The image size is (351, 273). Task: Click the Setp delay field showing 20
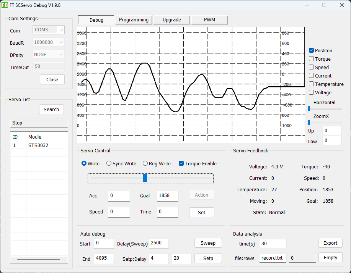coord(181,258)
